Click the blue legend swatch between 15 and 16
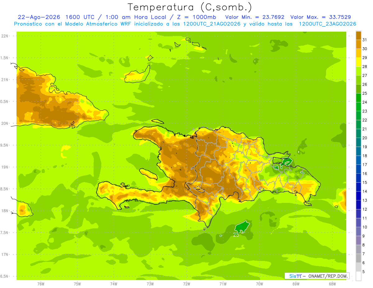Screen dimensions: 373x288 [x=358, y=178]
